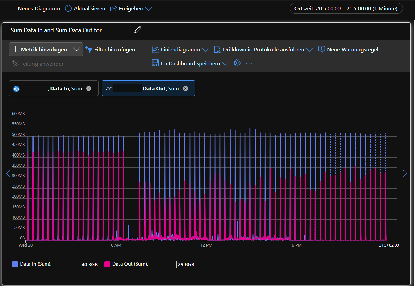The image size is (415, 286).
Task: Click the Filter hinzufügen label
Action: [x=115, y=50]
